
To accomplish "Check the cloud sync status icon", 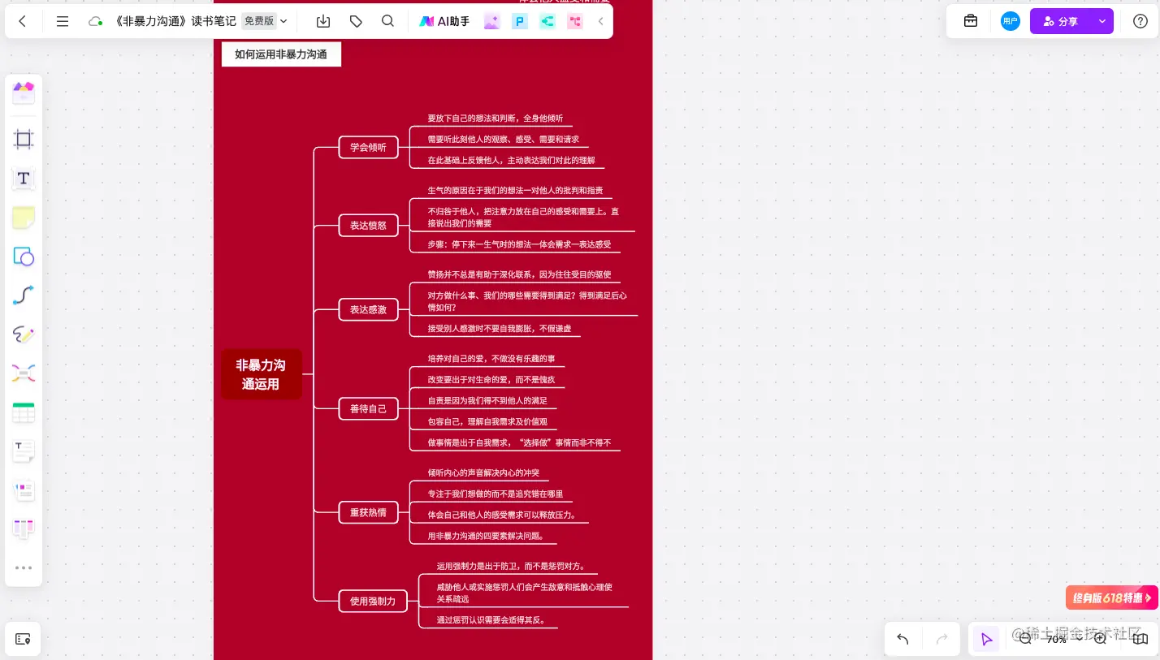I will tap(95, 21).
